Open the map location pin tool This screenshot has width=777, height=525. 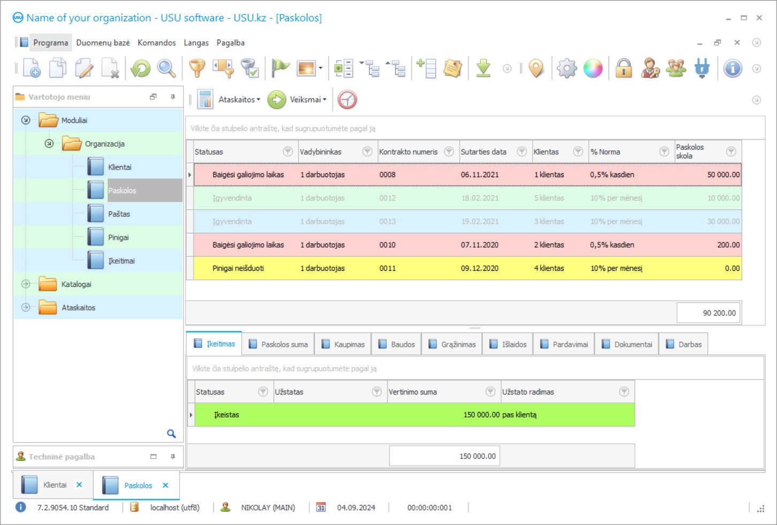[536, 69]
